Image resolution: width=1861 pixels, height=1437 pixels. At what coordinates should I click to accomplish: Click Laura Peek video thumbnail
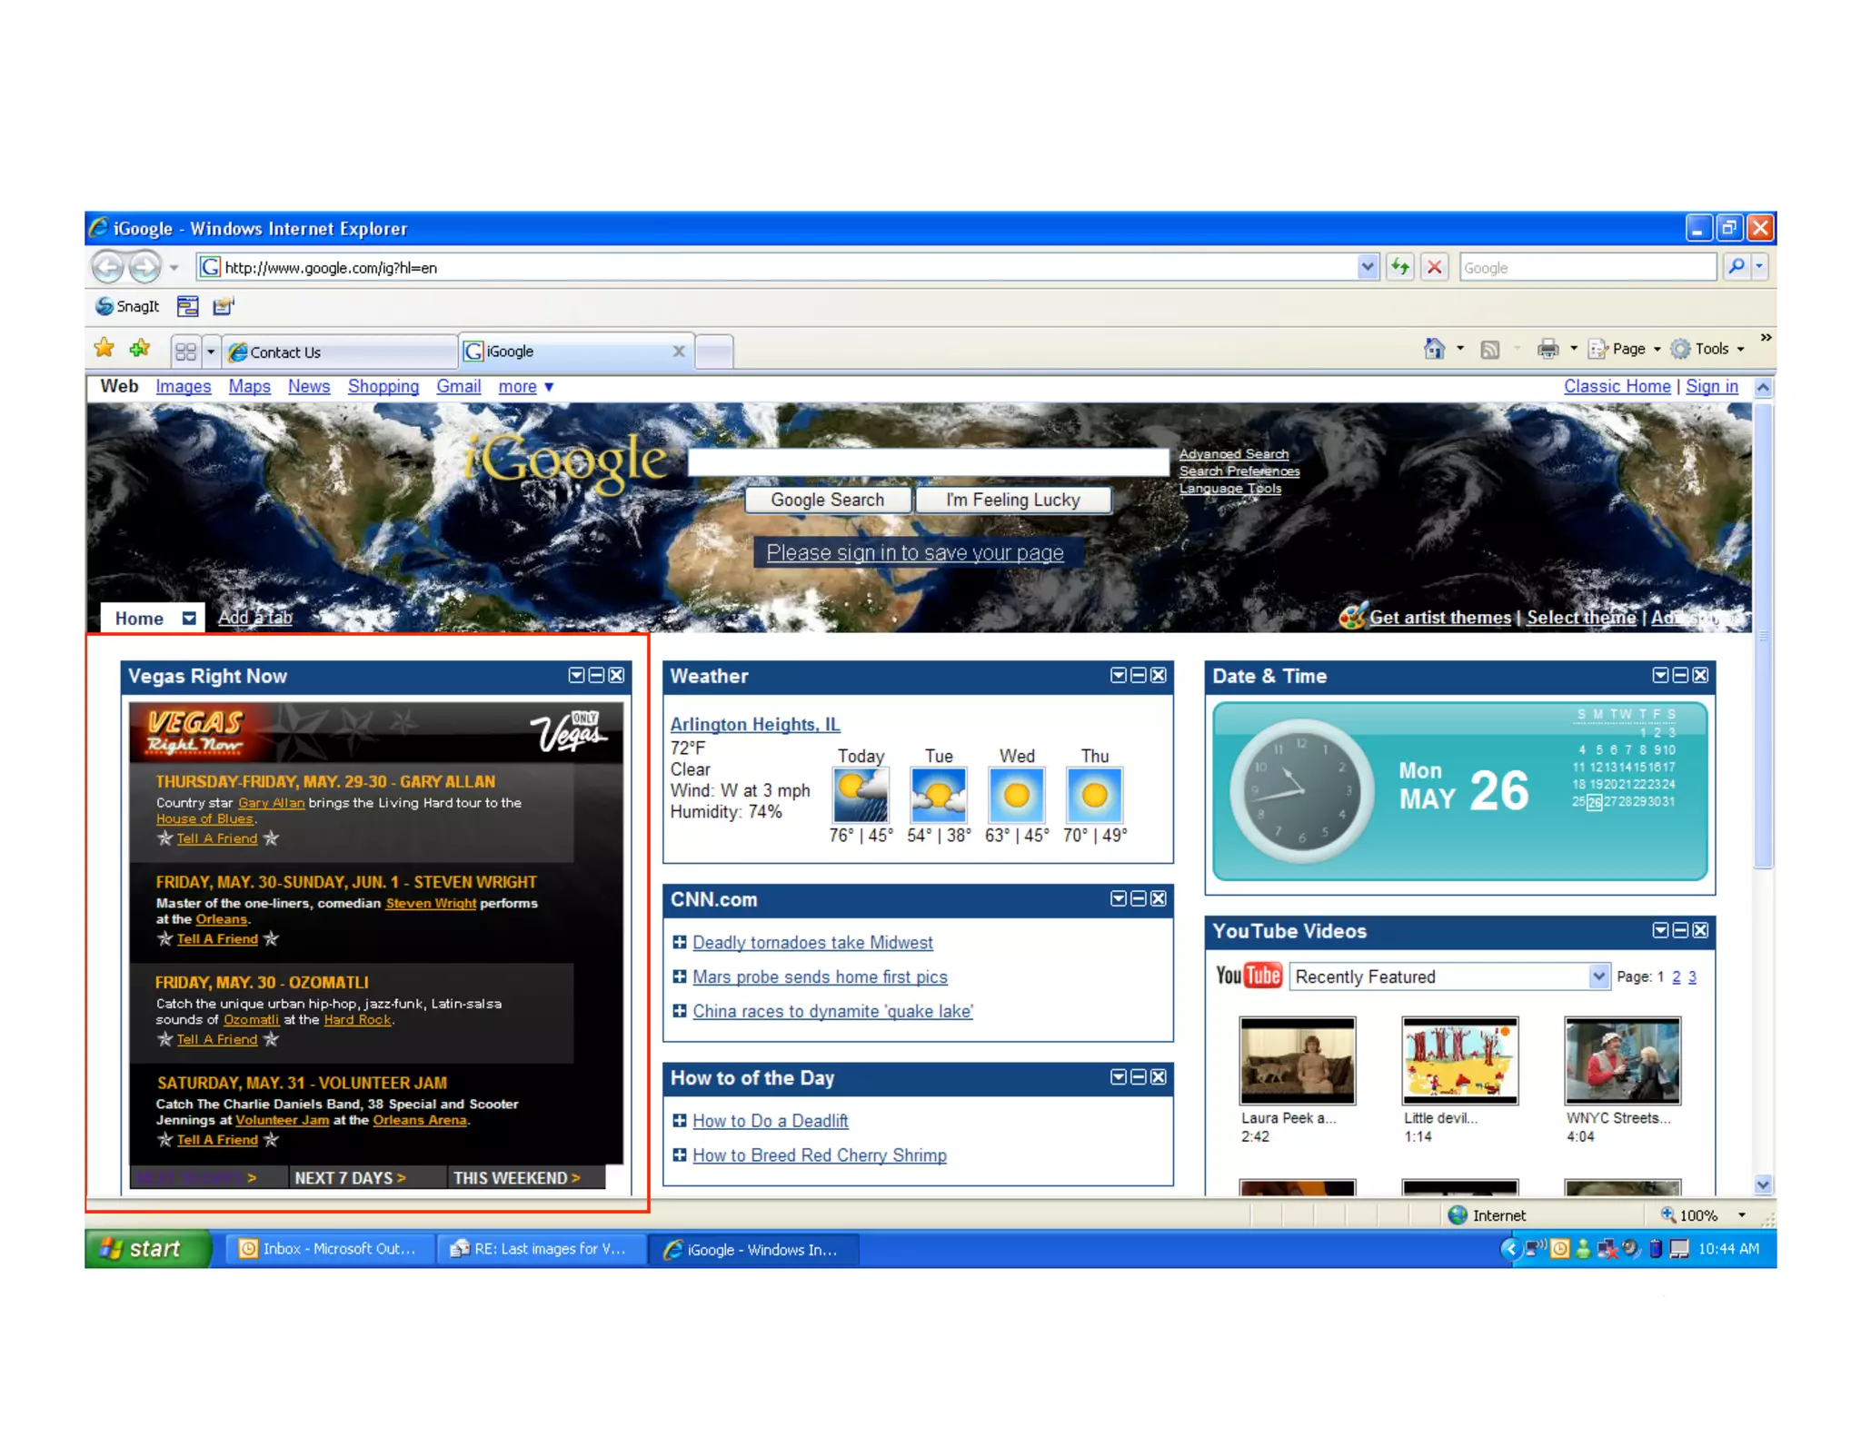[x=1297, y=1060]
